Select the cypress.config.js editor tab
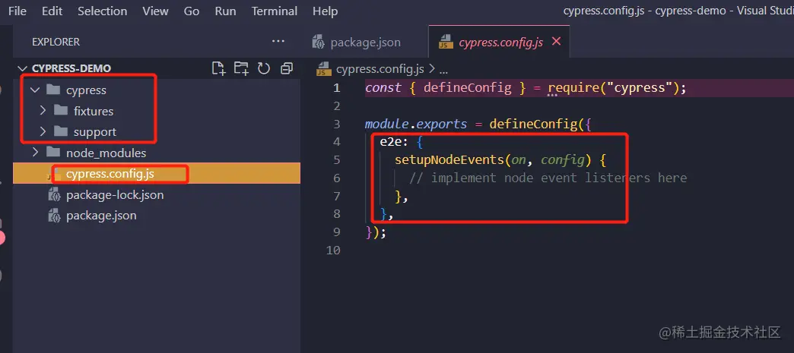The image size is (794, 353). (499, 42)
